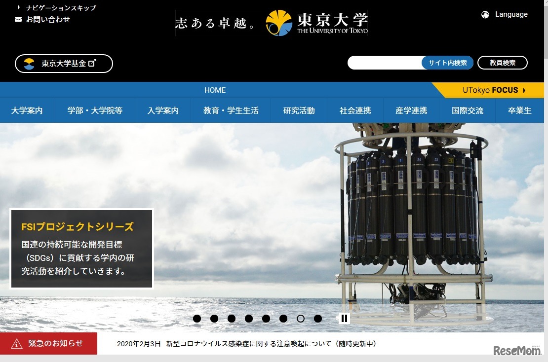Click the お問い合わせ link
Image resolution: width=548 pixels, height=362 pixels.
coord(48,20)
